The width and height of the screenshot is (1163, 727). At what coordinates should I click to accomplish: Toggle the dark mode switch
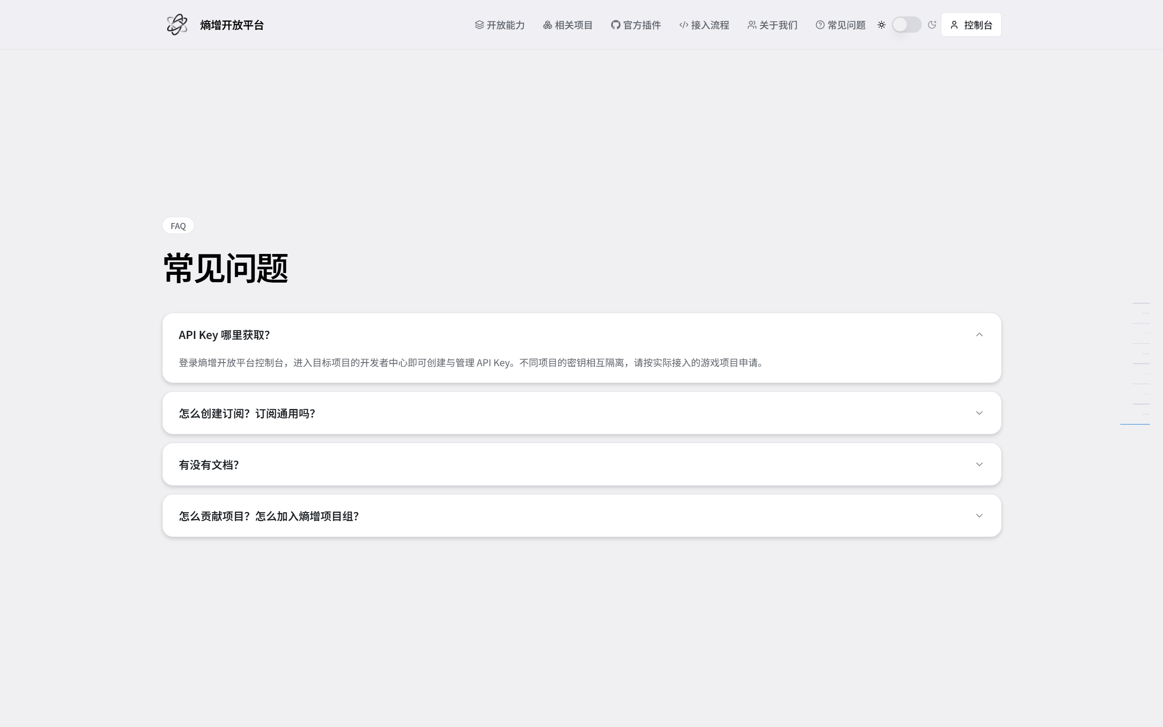tap(906, 25)
